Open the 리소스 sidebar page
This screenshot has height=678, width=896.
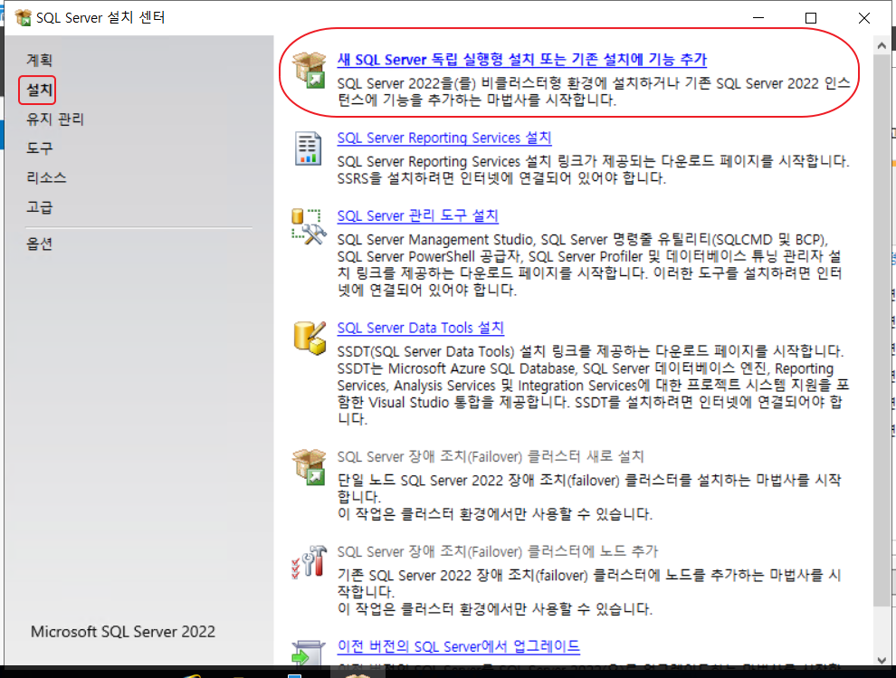[x=46, y=177]
